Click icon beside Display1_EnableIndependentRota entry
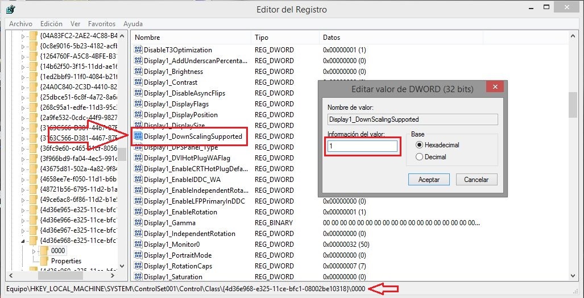Image resolution: width=584 pixels, height=298 pixels. [138, 191]
